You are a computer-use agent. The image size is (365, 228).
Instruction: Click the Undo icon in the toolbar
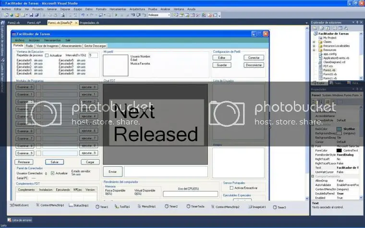(x=83, y=15)
